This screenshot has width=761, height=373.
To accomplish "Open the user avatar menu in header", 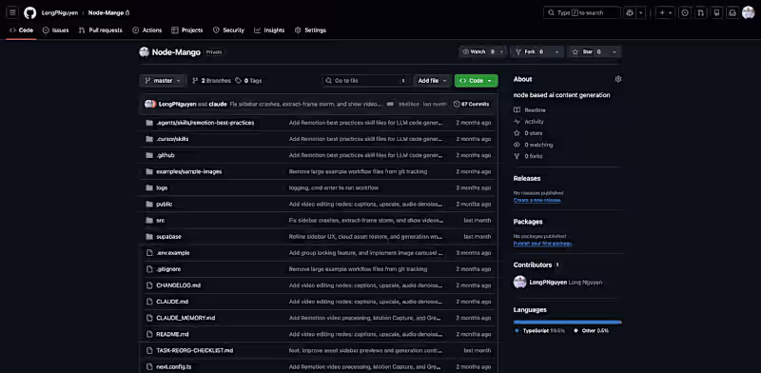I will click(x=749, y=12).
